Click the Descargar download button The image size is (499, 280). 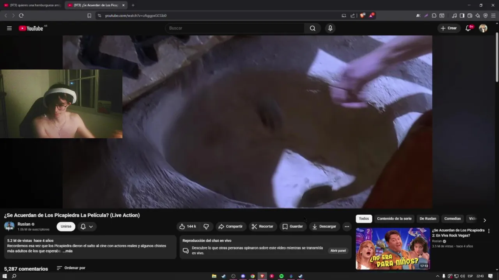pos(324,226)
